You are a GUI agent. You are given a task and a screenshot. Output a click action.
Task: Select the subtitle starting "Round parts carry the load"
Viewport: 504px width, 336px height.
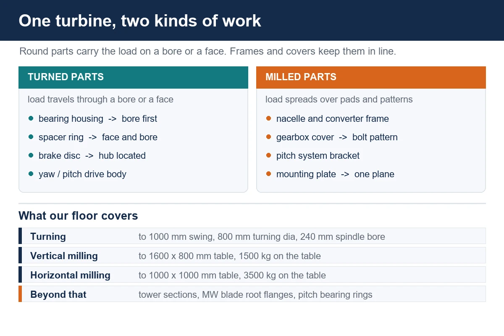coord(208,52)
